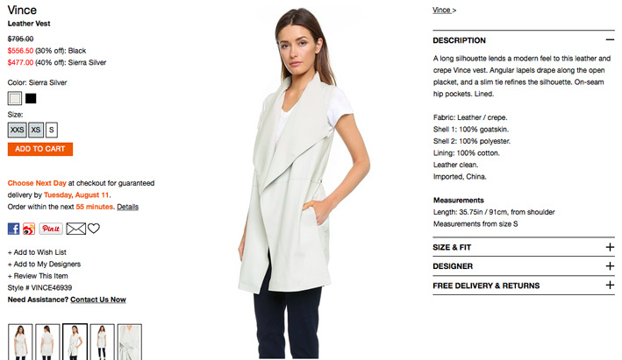Share via the Weibo icon

(x=29, y=229)
